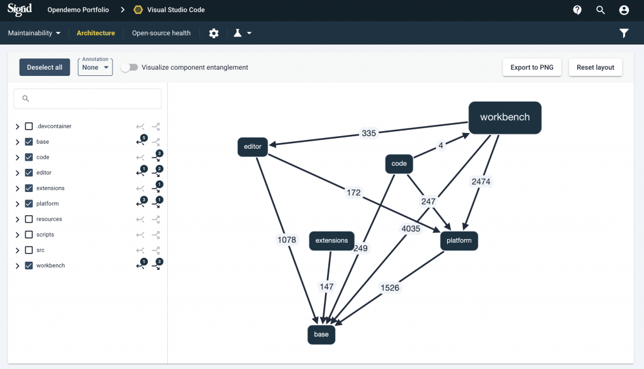Select the extensions node in the graph
Screen dimensions: 644x369
[331, 241]
